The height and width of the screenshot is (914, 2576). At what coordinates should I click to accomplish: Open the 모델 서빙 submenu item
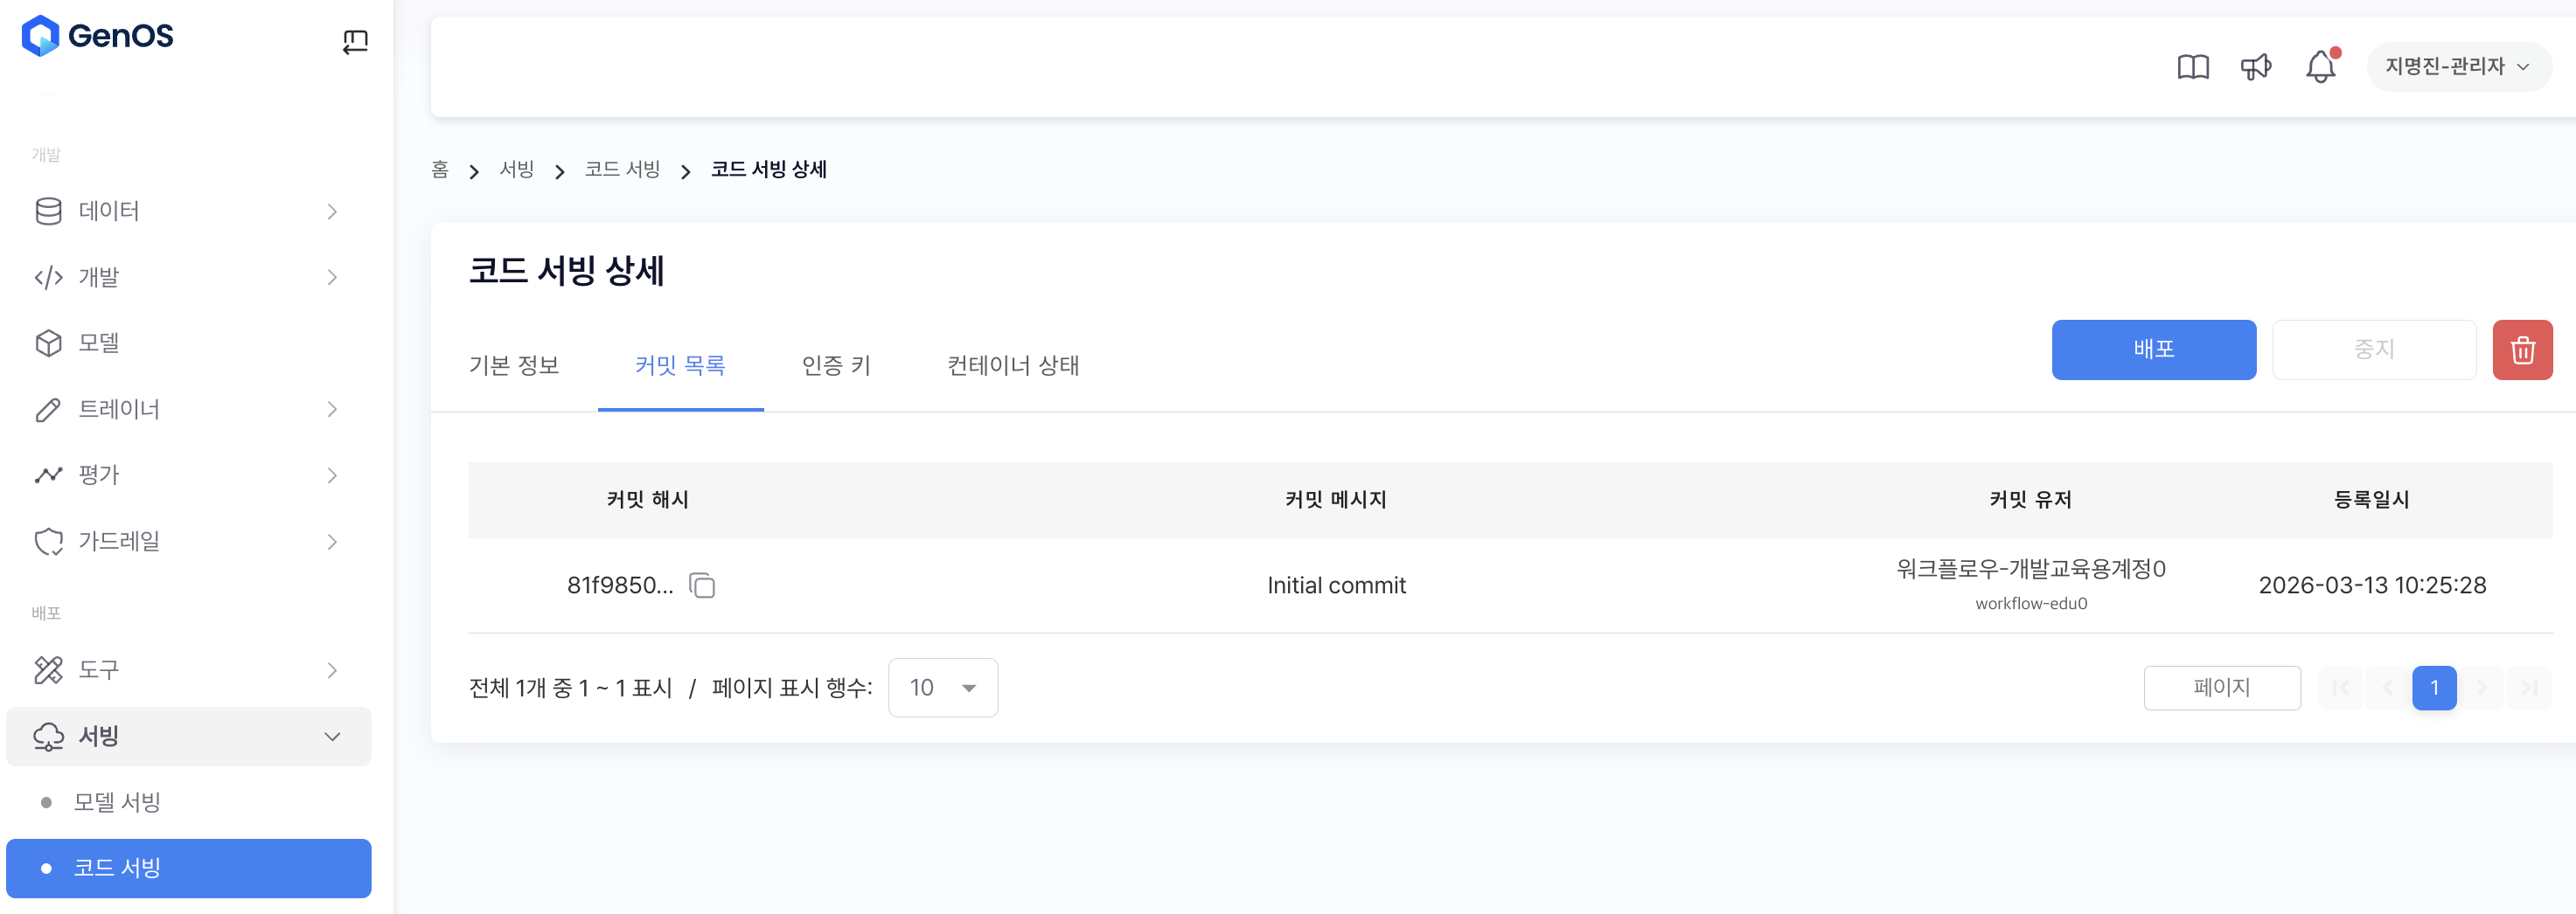[188, 802]
